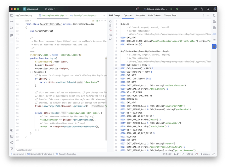
Task: Select SecurityController.php editor tab
Action: point(53,15)
